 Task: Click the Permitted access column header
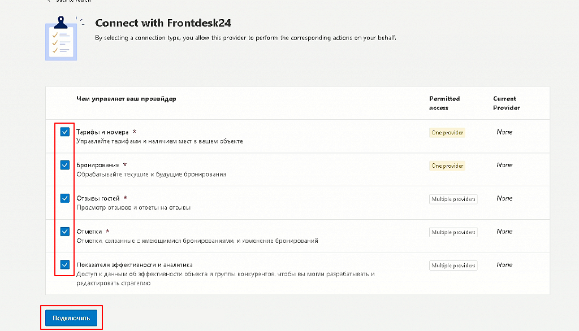coord(444,103)
